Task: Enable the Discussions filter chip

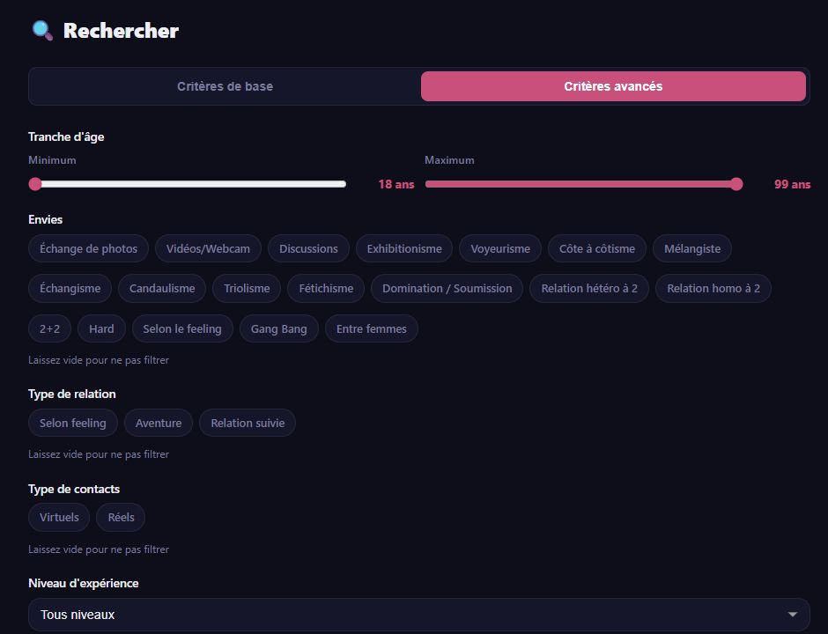Action: (x=308, y=248)
